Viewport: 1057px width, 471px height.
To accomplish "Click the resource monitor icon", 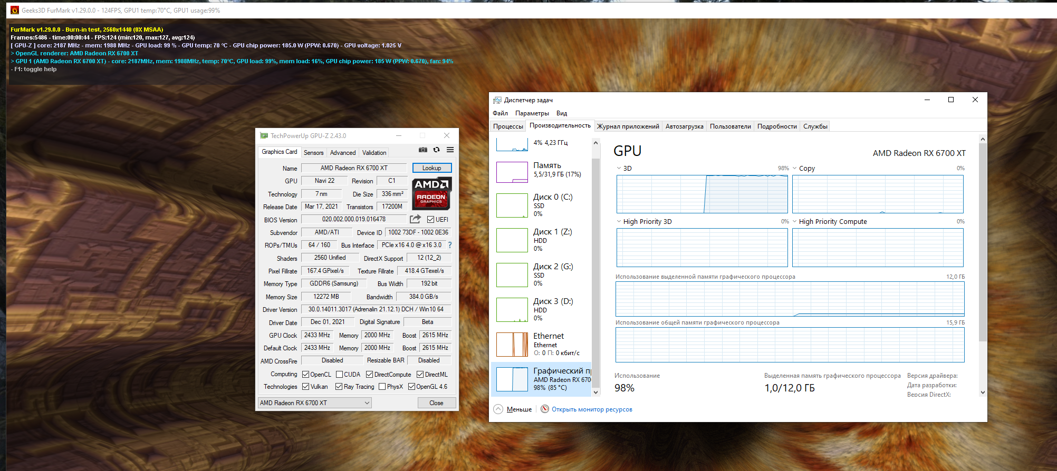I will click(x=545, y=409).
